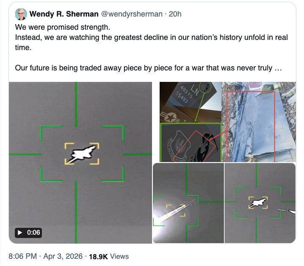This screenshot has height=266, width=304.
Task: Click the @wendyrsherman handle
Action: 131,14
